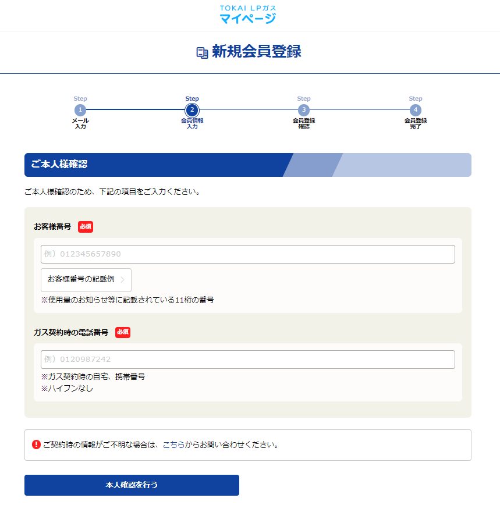Click the 必須 badge next to ガス契約時の電話番号
Screen dimensions: 500x505
tap(122, 332)
